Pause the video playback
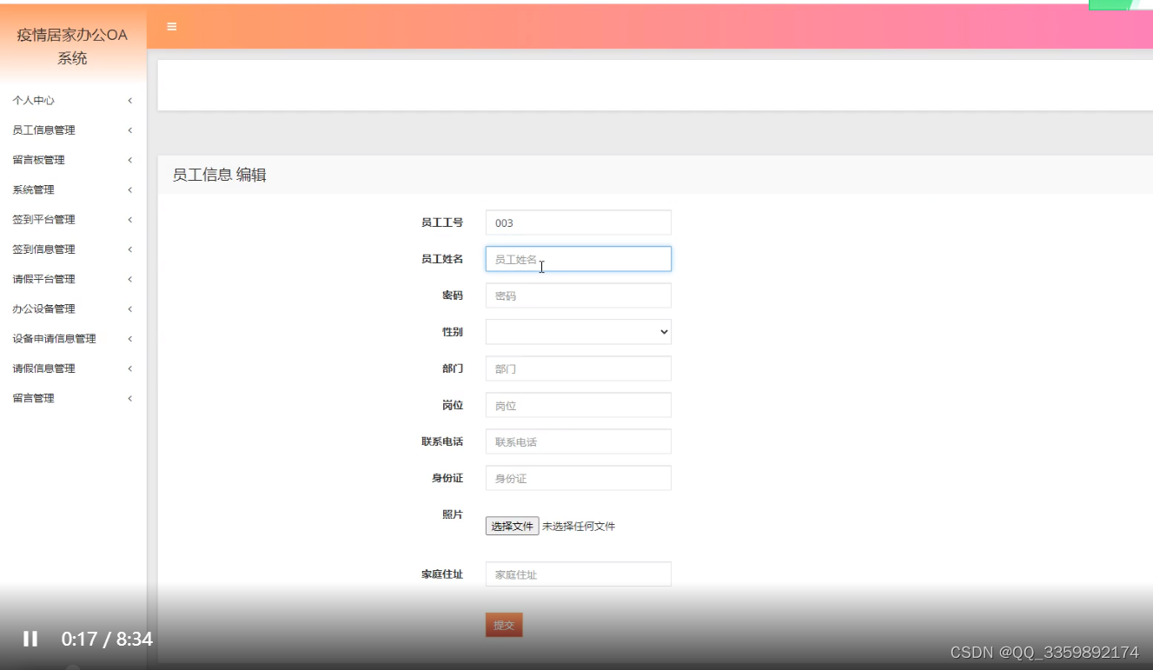Viewport: 1153px width, 670px height. pos(30,640)
